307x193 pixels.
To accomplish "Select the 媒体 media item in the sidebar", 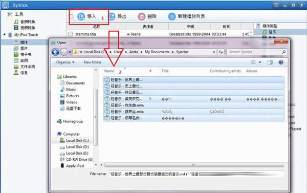I will point(21,42).
